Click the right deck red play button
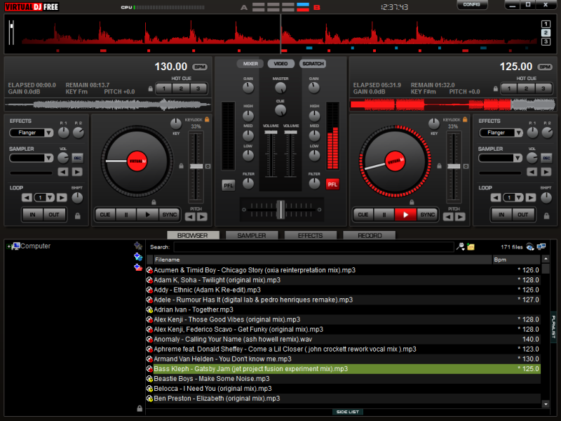561x421 pixels. [405, 215]
